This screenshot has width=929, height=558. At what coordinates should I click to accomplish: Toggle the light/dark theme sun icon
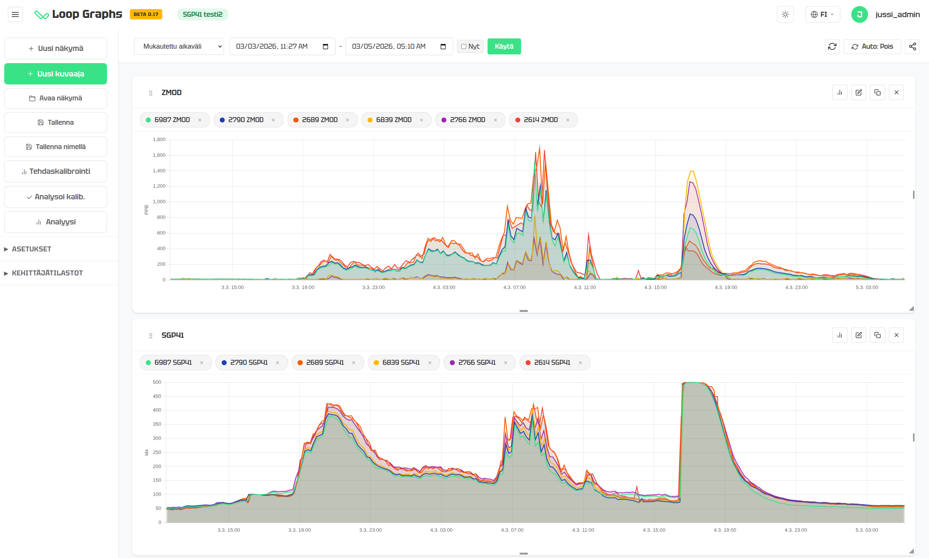(x=785, y=14)
